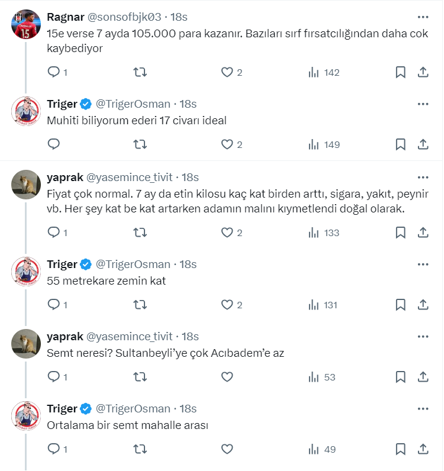Like Triger's "55 metrekare zemin kat" tweet

point(227,305)
